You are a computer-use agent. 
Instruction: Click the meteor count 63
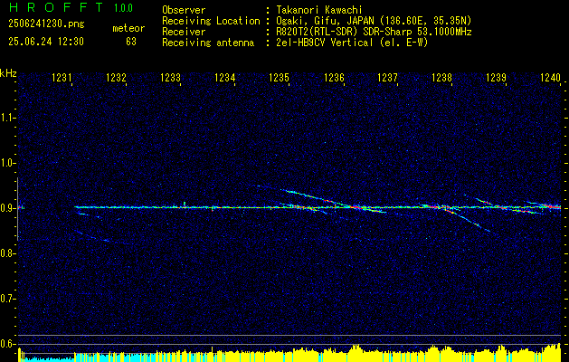point(131,42)
